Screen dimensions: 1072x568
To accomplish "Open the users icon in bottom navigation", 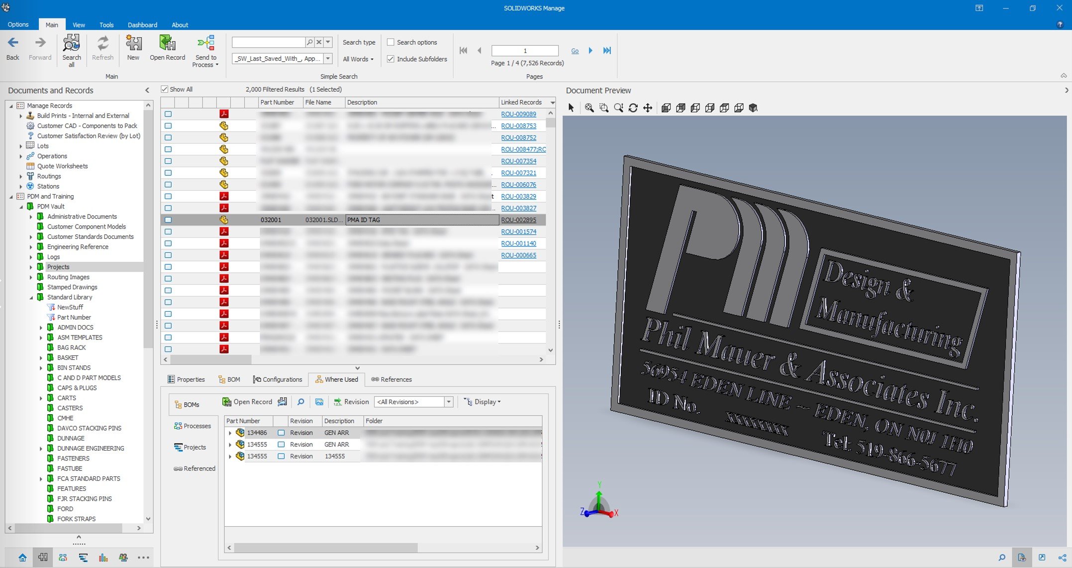I will (123, 558).
